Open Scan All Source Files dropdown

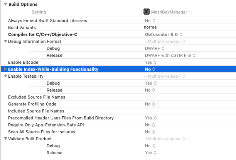coord(150,132)
